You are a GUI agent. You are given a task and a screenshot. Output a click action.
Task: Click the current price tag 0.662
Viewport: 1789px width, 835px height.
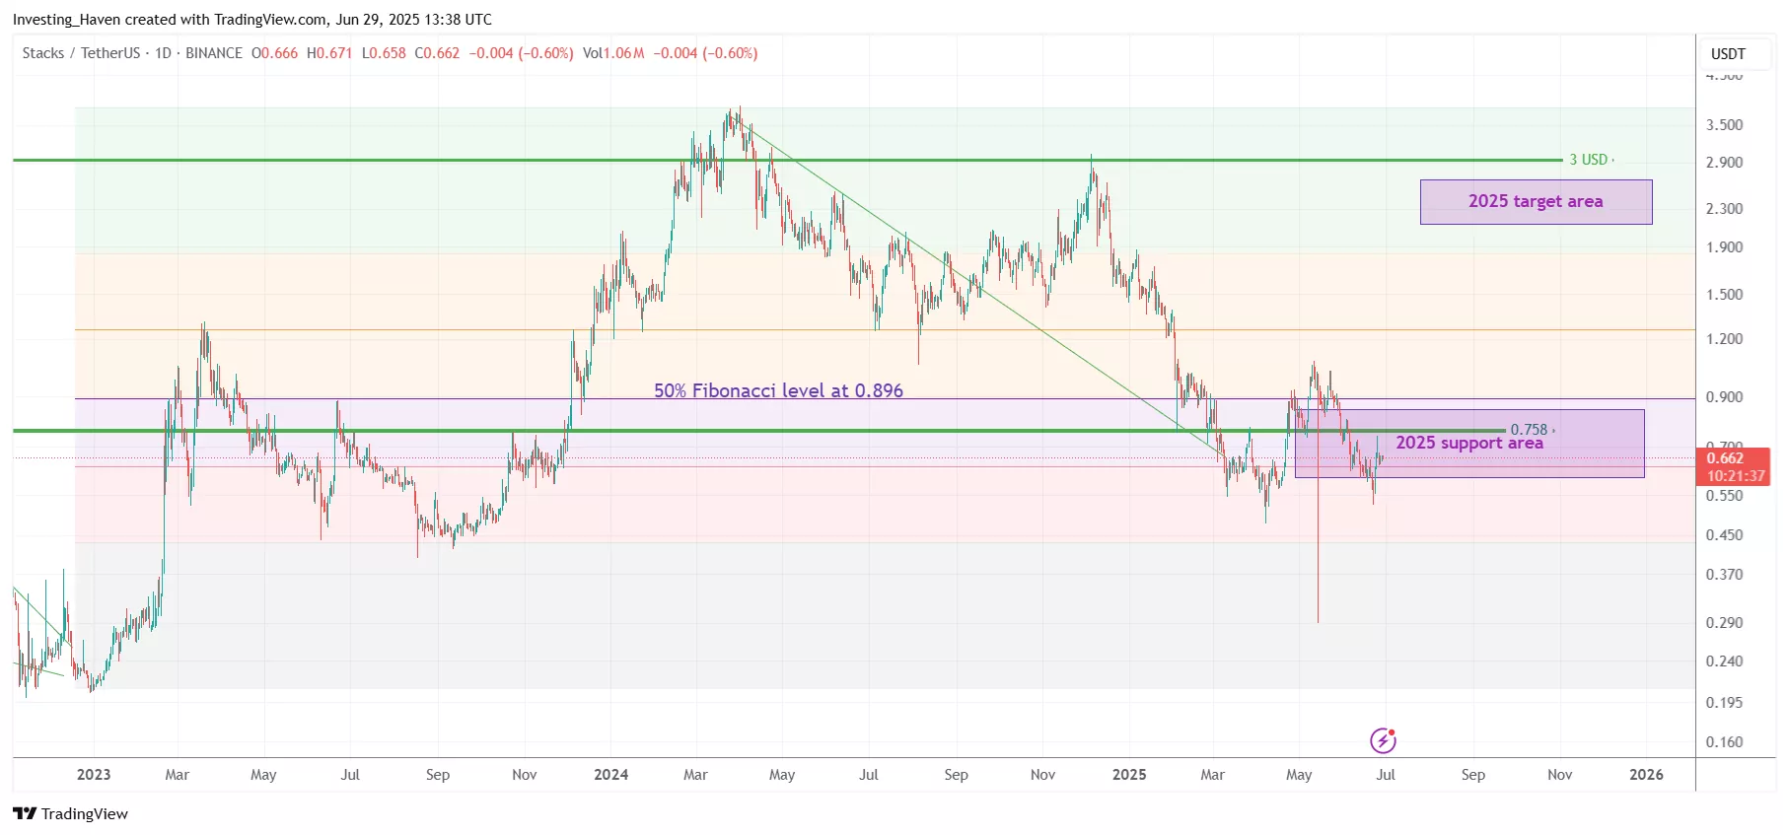[x=1726, y=457]
